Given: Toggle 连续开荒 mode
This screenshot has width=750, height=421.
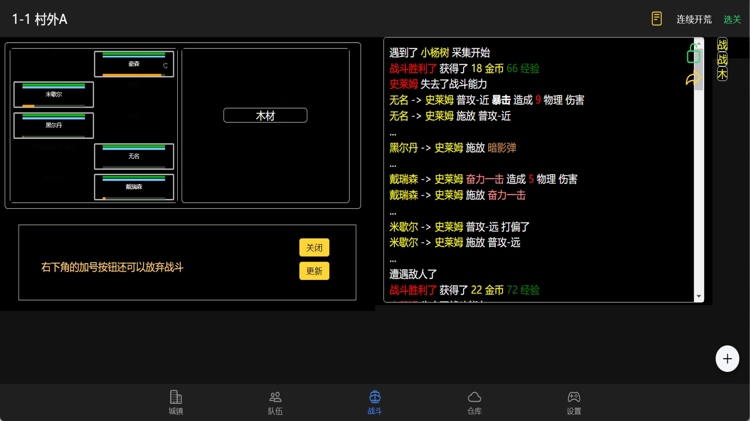Looking at the screenshot, I should (694, 19).
